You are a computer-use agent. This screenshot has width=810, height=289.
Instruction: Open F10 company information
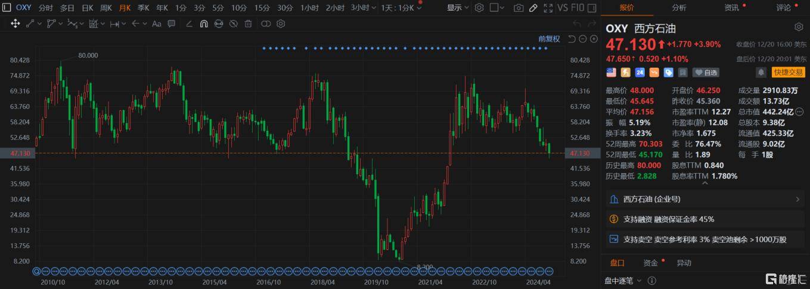[578, 8]
